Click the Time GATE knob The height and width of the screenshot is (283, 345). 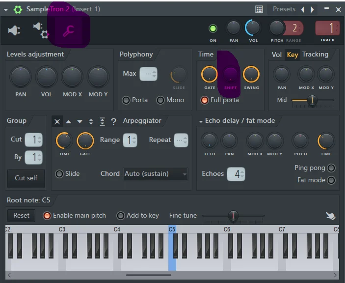pos(209,74)
